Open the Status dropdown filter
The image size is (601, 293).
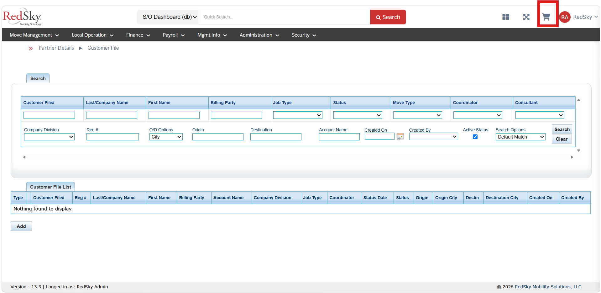point(358,115)
